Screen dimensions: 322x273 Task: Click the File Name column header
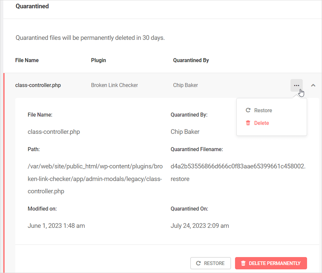27,60
